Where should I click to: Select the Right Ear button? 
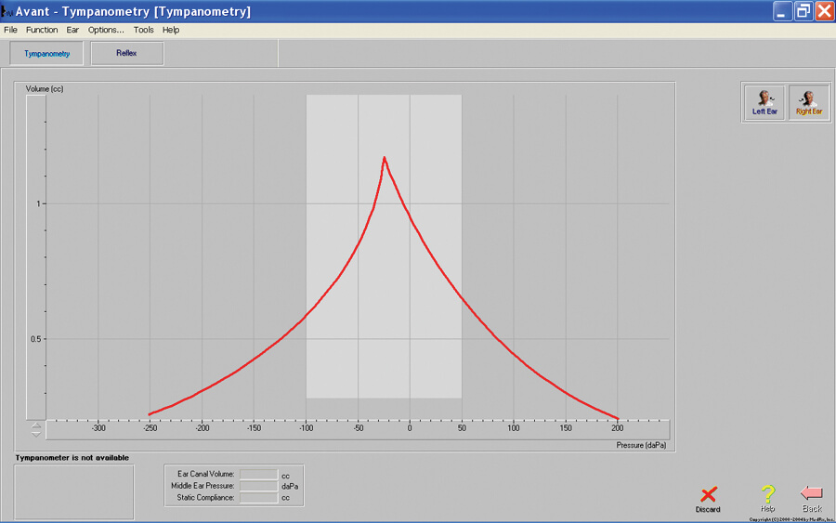(x=809, y=101)
